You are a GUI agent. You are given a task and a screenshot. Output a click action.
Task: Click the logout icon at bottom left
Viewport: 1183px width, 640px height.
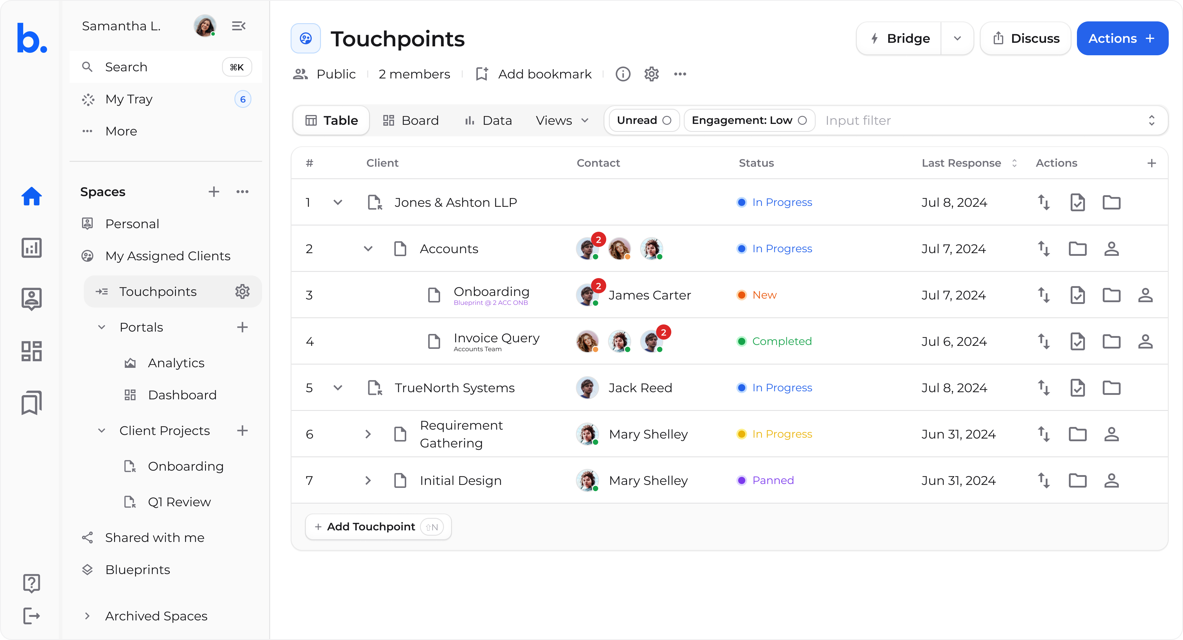(31, 616)
